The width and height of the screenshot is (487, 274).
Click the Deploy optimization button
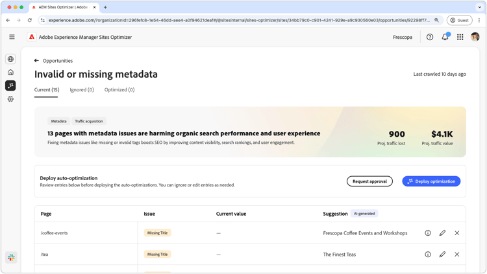tap(431, 181)
